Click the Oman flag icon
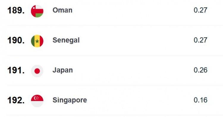 point(37,11)
